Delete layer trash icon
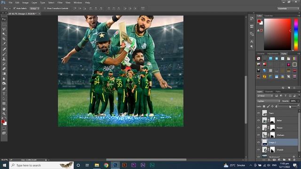Viewport: 301px width, 169px height. (294, 160)
